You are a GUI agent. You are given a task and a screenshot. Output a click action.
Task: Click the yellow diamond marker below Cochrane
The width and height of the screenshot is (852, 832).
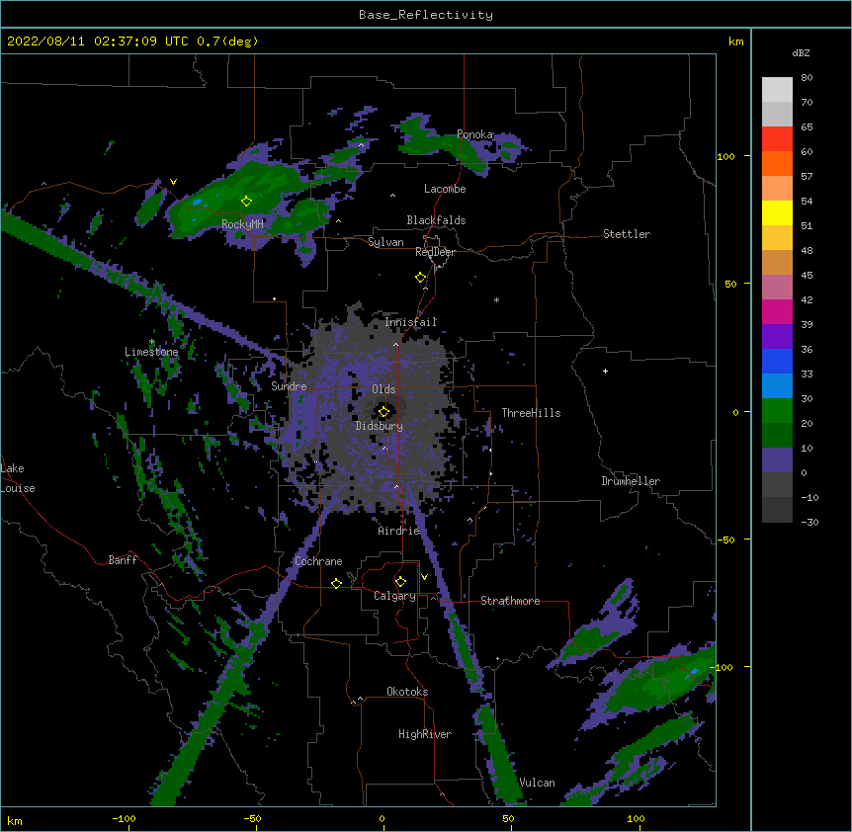coord(336,583)
